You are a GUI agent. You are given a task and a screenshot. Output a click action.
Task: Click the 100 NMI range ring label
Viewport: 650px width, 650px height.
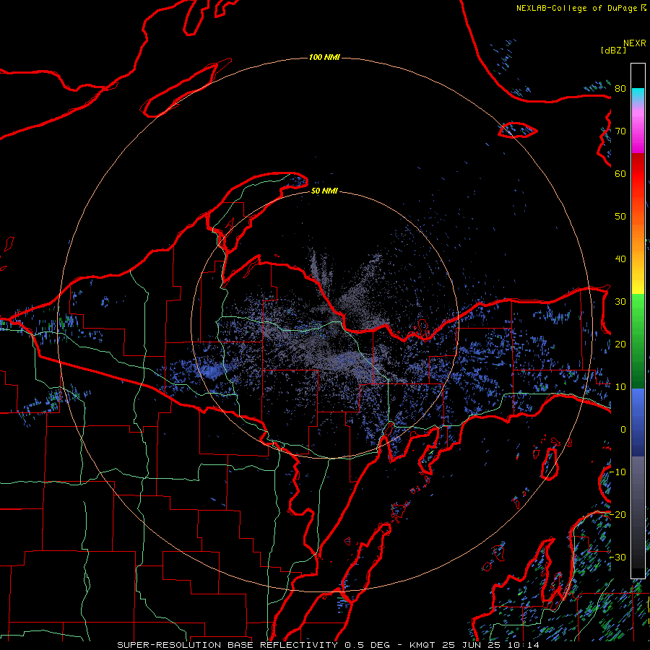coord(324,57)
